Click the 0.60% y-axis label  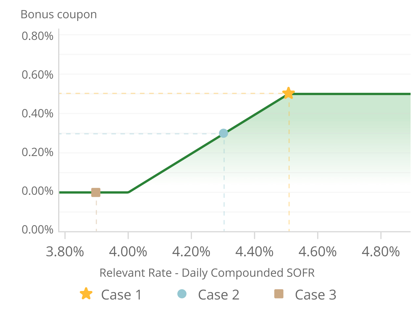tap(37, 75)
